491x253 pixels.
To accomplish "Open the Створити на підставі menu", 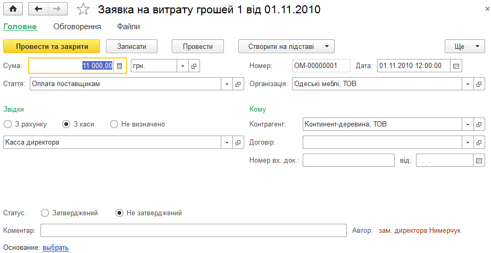I will click(287, 47).
